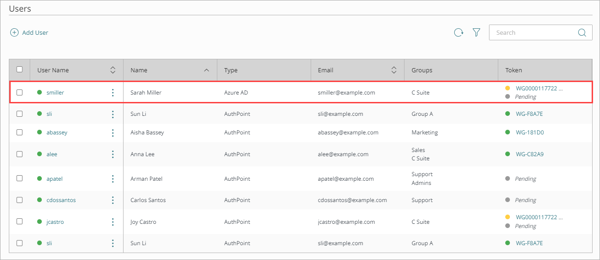The width and height of the screenshot is (600, 260).
Task: Open the three-dot menu for cdossantos
Action: pos(113,200)
